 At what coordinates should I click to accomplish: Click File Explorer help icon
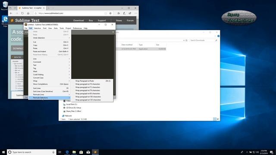click(x=219, y=36)
